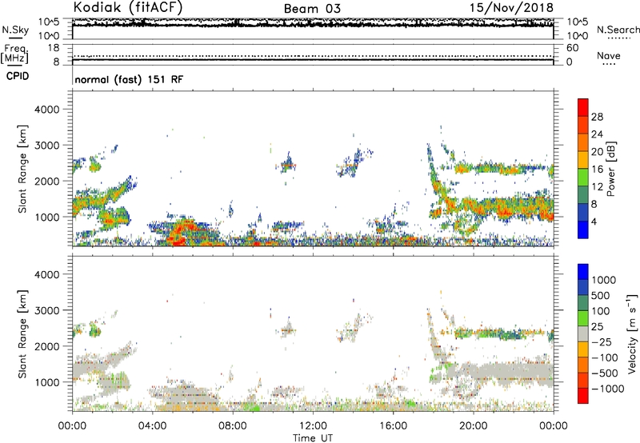Image resolution: width=640 pixels, height=443 pixels.
Task: Click 'Slant Range [km]' label of power panel
Action: pyautogui.click(x=22, y=169)
